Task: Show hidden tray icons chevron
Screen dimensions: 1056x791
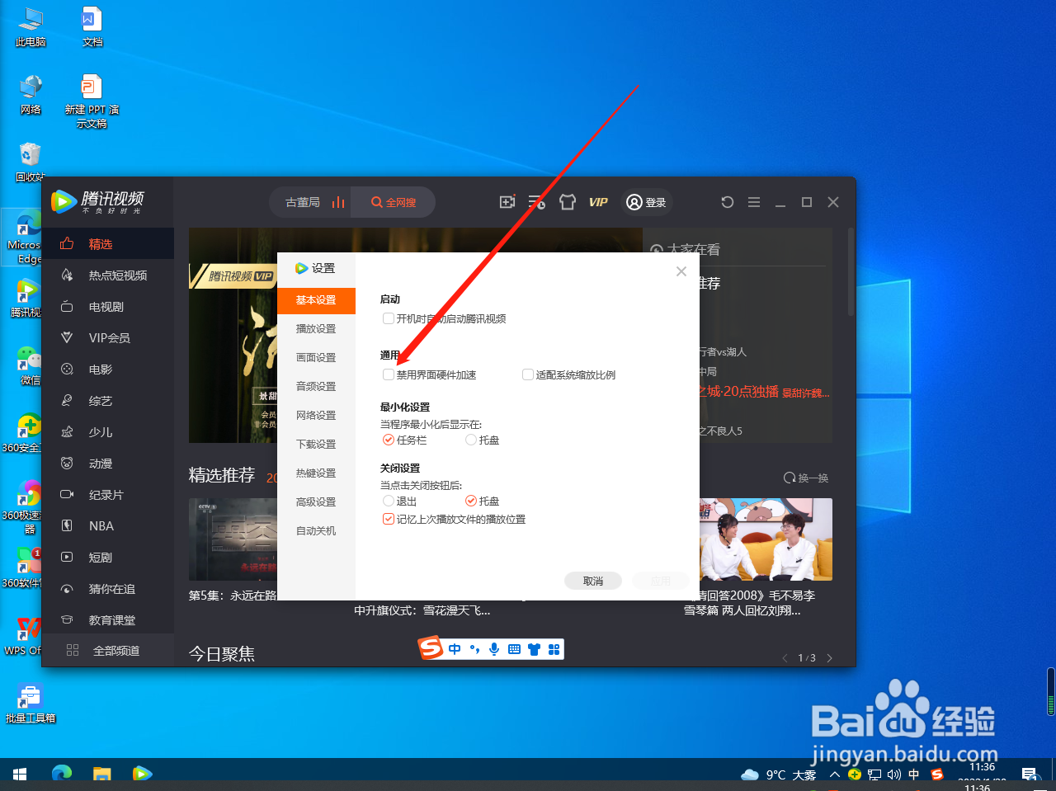Action: tap(835, 775)
